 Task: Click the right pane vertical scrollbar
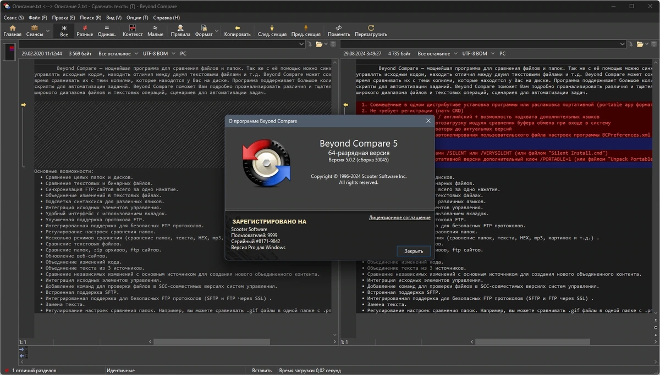coord(656,188)
